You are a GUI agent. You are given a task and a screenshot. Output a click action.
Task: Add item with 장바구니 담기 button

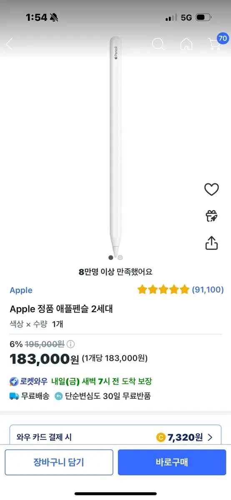59,462
